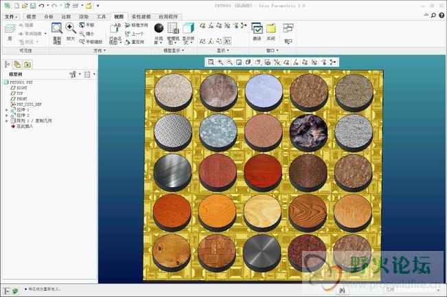This screenshot has height=297, width=447.
Task: Click the 层 (Layers) ribbon icon
Action: coord(10,32)
